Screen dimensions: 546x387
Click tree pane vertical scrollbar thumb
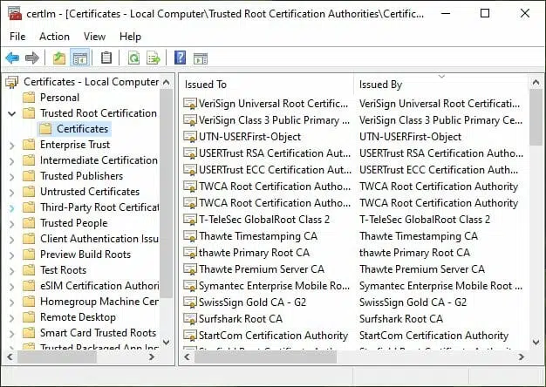[167, 193]
